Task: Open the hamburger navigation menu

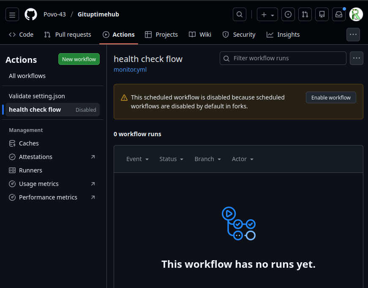Action: click(12, 14)
